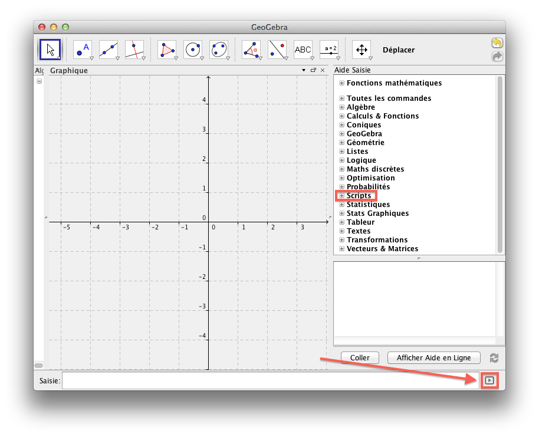Expand the Géométrie category

point(341,142)
